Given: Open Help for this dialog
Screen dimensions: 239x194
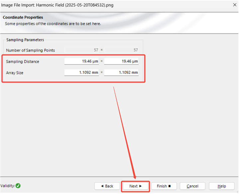Looking at the screenshot, I should pos(222,186).
